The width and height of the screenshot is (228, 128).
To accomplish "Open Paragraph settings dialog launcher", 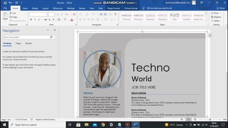I will coord(117,25).
